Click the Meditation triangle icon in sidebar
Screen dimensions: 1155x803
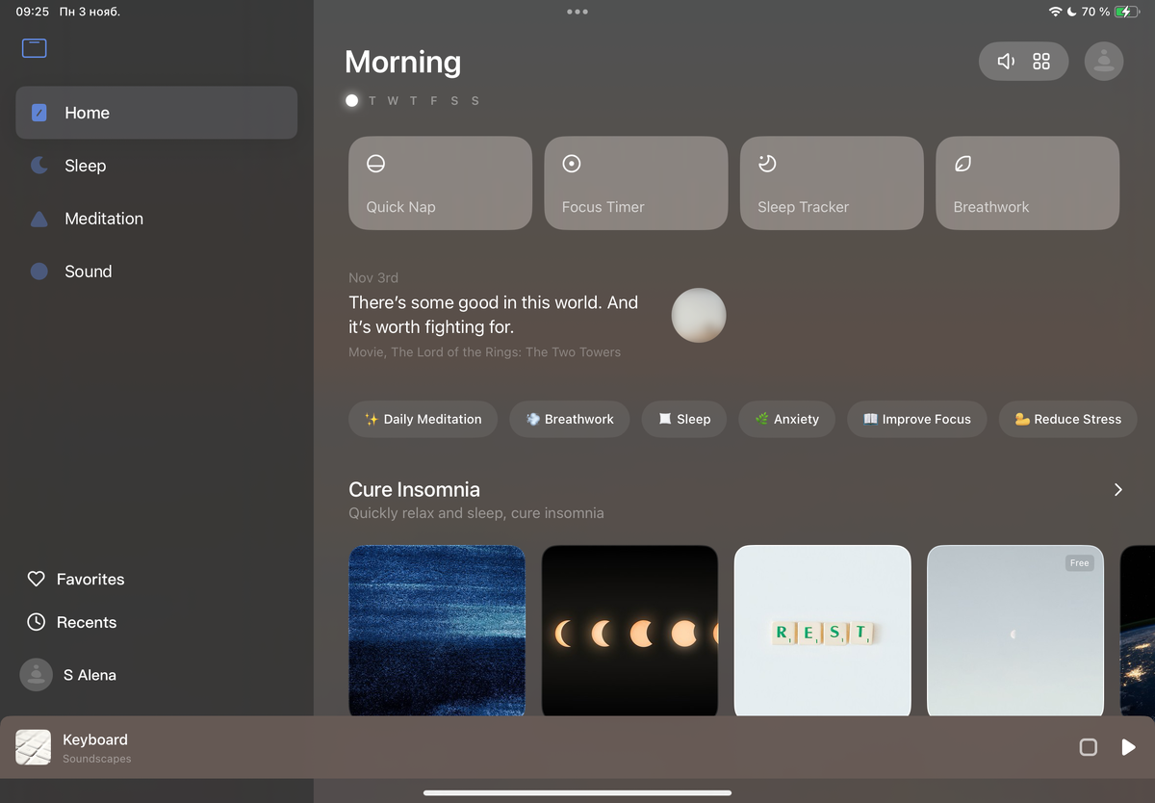pyautogui.click(x=39, y=219)
